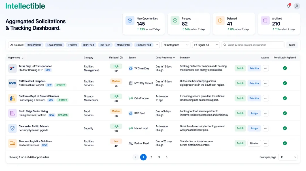306x171 pixels.
Task: Clear the filters with Clear button
Action: click(292, 45)
